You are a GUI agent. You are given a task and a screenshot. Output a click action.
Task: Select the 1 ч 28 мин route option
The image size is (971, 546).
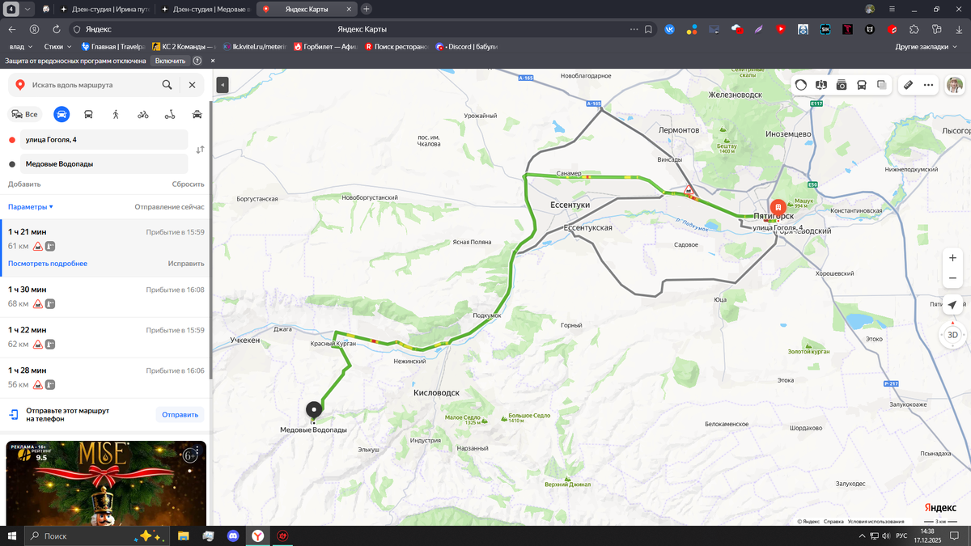tap(106, 378)
